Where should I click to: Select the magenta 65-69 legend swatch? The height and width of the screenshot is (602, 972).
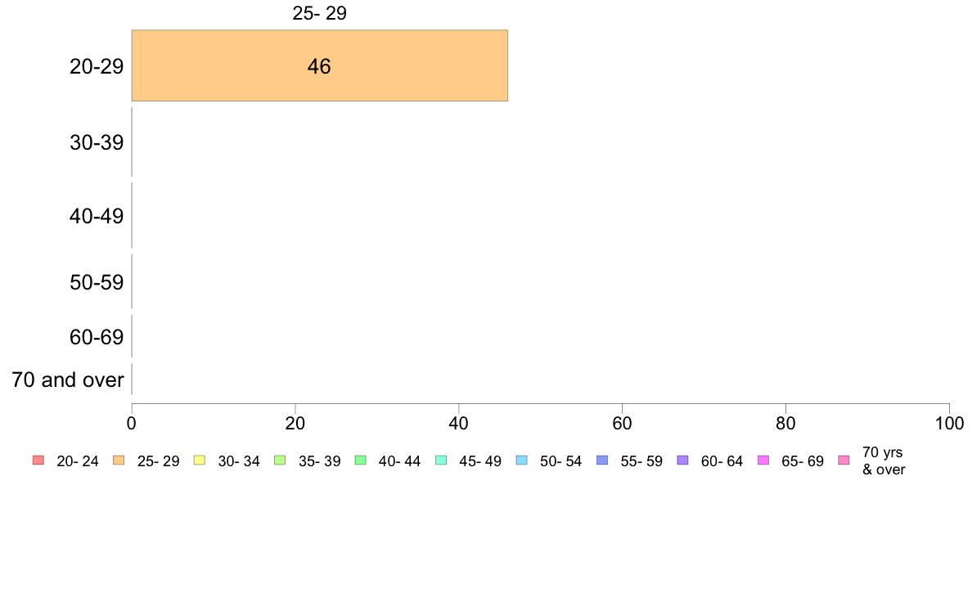[x=763, y=460]
